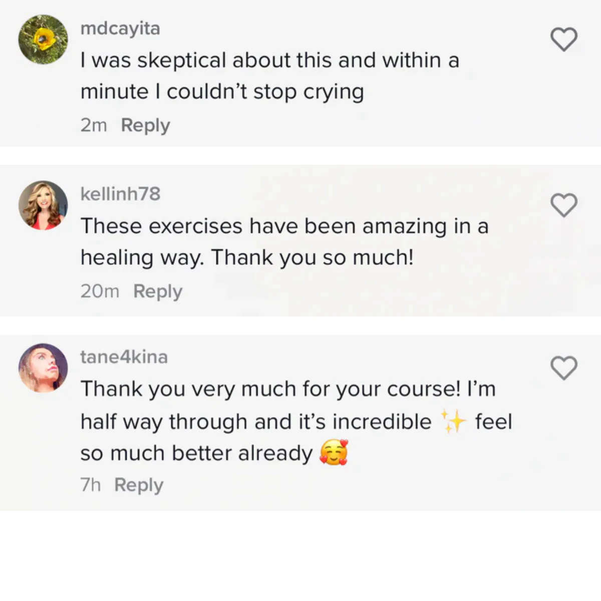Image resolution: width=601 pixels, height=601 pixels.
Task: Like mdcayita's comment with the heart
Action: 564,40
